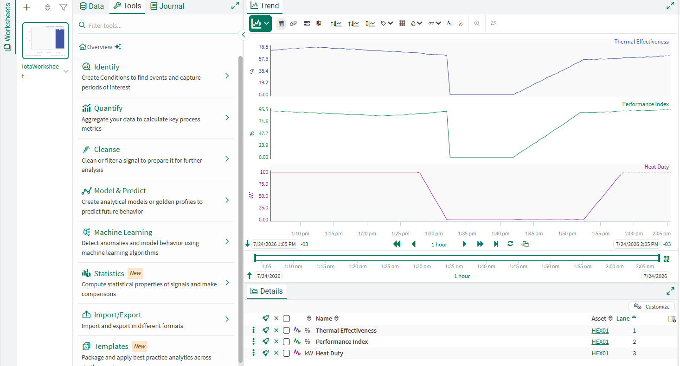This screenshot has height=366, width=680.
Task: Switch to the Data tab
Action: click(92, 6)
